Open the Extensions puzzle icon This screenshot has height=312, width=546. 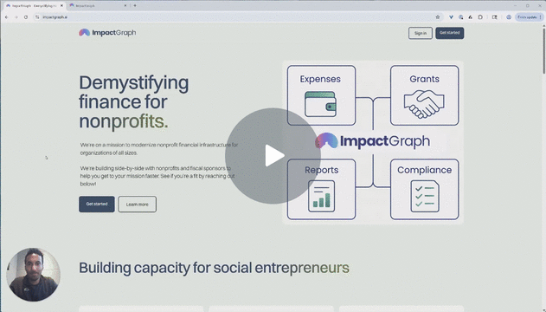[x=480, y=17]
